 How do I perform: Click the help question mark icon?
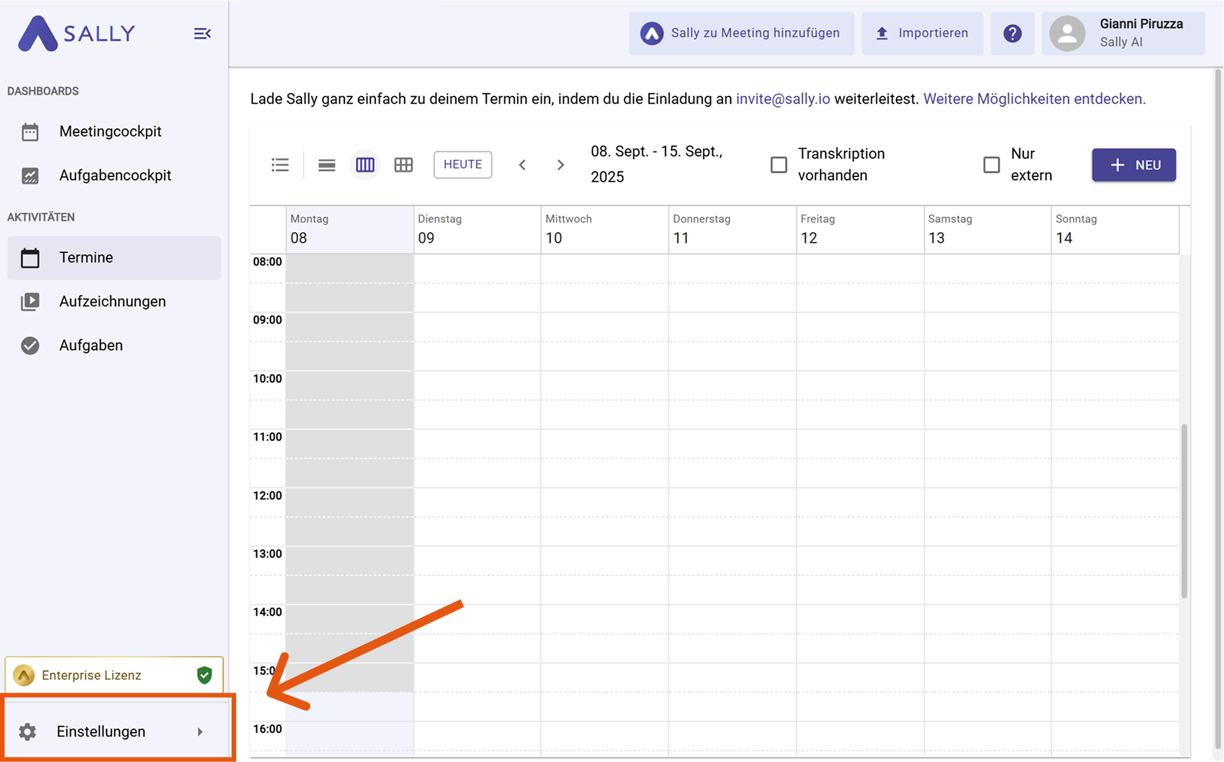point(1012,33)
